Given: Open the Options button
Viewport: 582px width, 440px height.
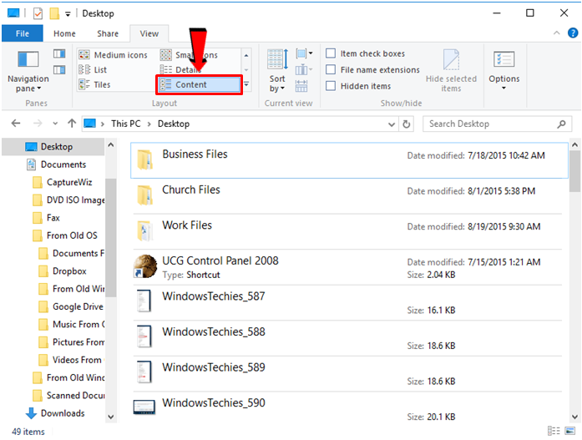Looking at the screenshot, I should 504,70.
